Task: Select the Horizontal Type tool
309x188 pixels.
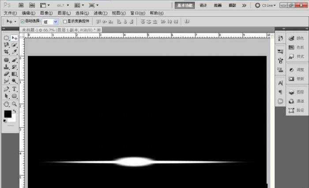Action: coord(14,89)
